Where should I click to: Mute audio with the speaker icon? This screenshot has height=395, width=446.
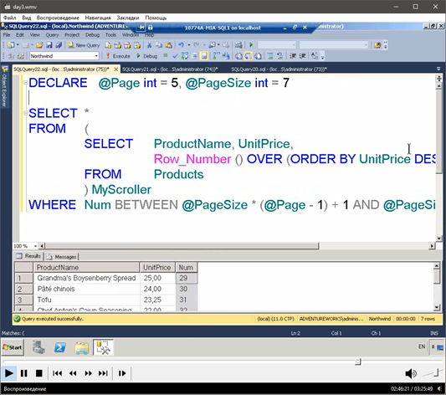pyautogui.click(x=411, y=373)
